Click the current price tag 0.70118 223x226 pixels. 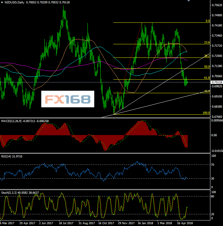217,82
